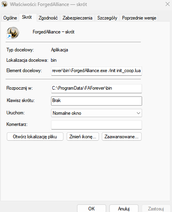The width and height of the screenshot is (172, 212).
Task: Click Otwórz lokalizację pliku button
Action: click(35, 137)
